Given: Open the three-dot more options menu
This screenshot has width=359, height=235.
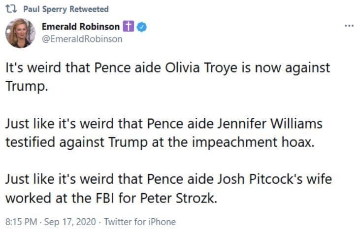Looking at the screenshot, I should [x=349, y=26].
